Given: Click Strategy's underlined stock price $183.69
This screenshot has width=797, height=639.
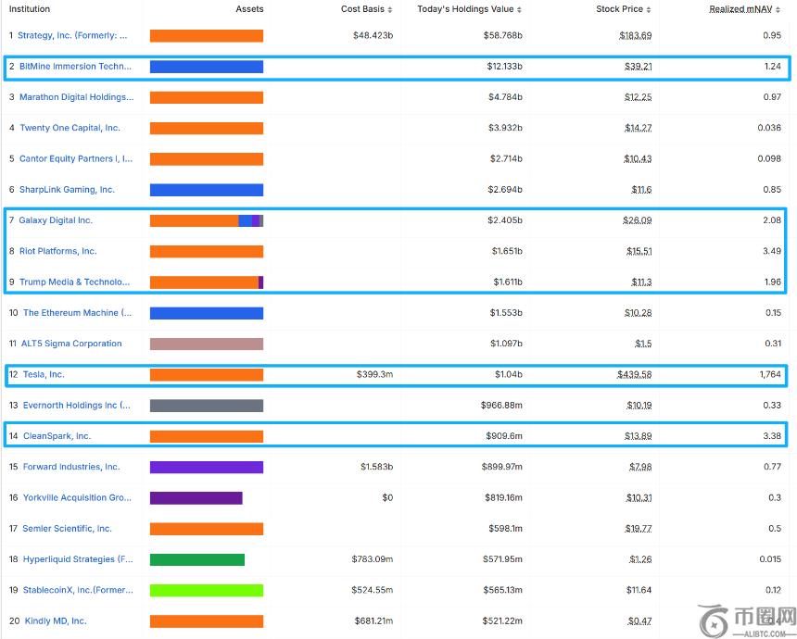Looking at the screenshot, I should [x=635, y=35].
